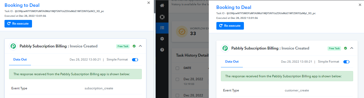This screenshot has width=364, height=98.
Task: Click workflow executed badge icon
Action: pos(182,32)
